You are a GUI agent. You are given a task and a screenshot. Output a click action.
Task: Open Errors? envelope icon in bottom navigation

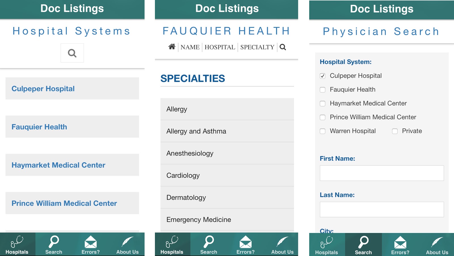point(90,244)
